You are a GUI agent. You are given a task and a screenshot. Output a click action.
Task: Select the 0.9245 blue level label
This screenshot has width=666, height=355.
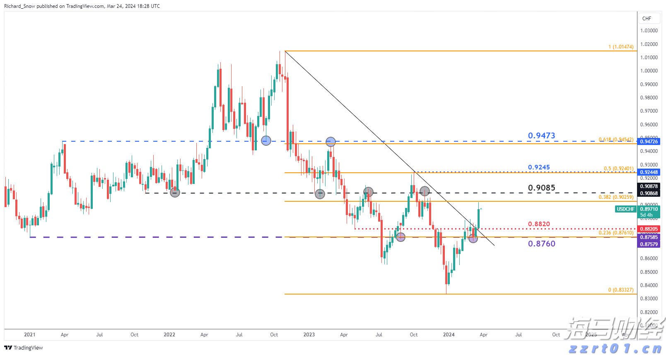click(539, 167)
